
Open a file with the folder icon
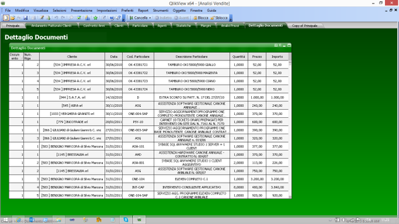click(12, 18)
